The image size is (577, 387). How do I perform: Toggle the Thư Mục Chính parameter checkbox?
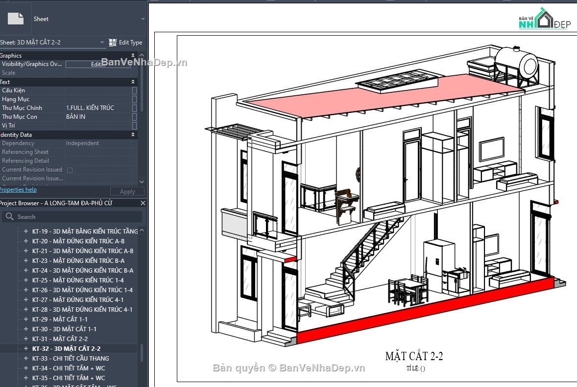[134, 108]
